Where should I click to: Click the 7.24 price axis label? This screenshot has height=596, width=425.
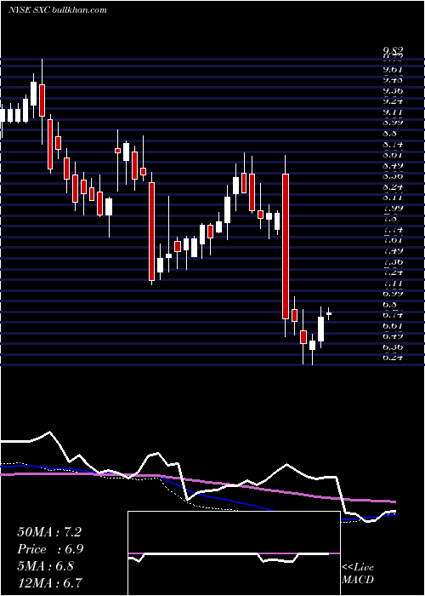click(393, 272)
